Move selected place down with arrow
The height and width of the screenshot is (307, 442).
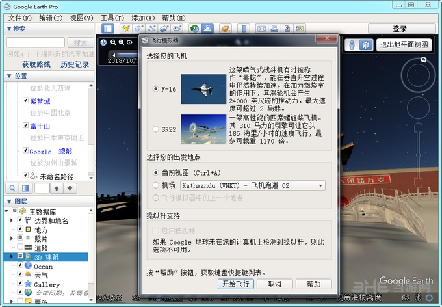(x=70, y=188)
